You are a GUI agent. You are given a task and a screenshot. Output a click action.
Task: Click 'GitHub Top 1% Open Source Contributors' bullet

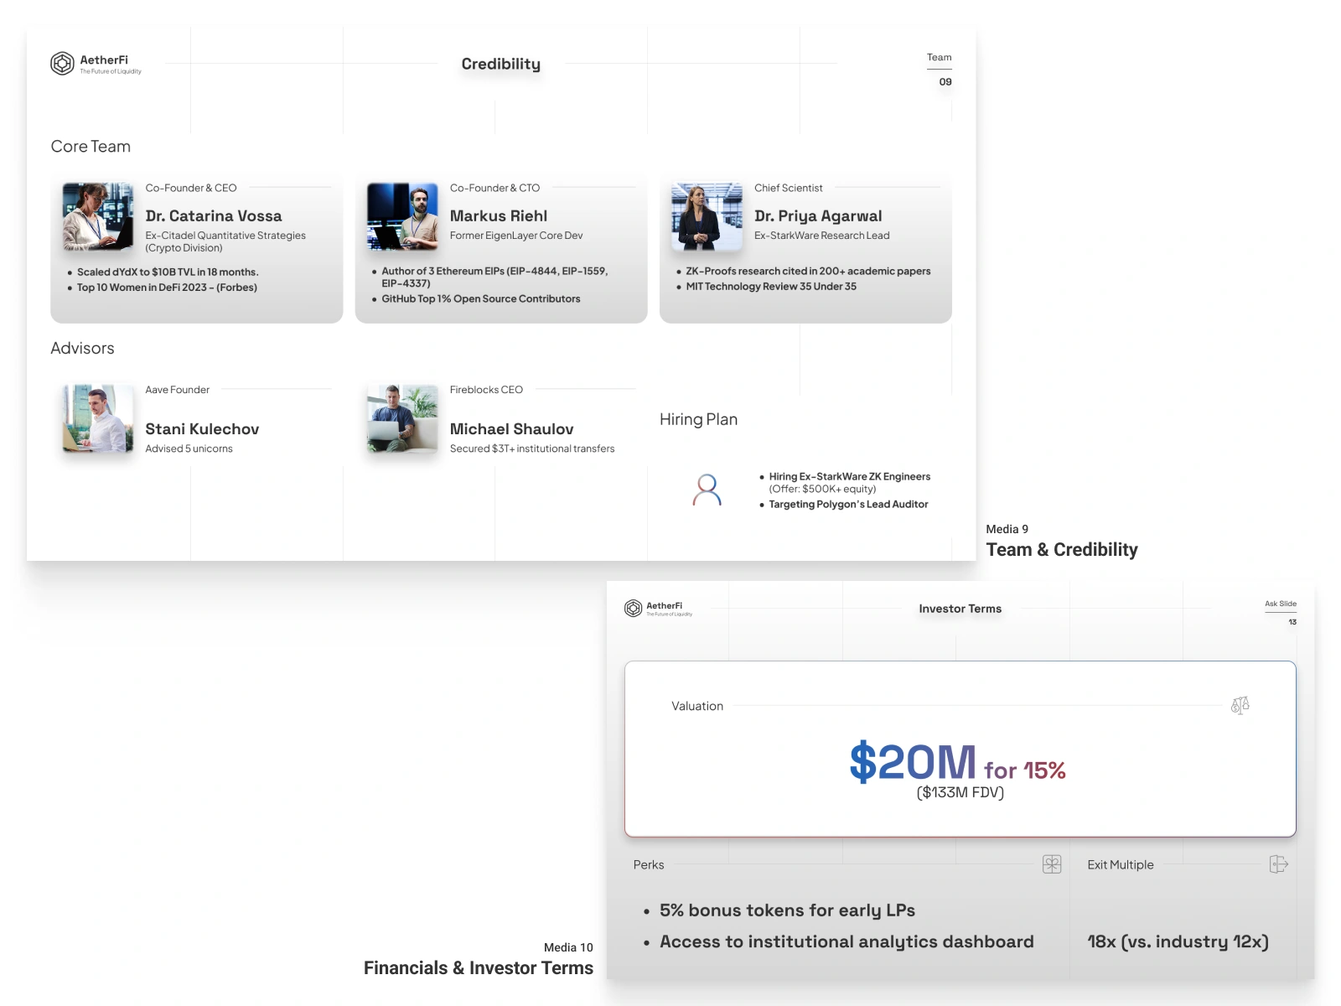pos(481,299)
